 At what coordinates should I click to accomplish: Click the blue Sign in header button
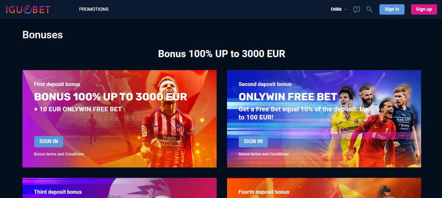pos(392,9)
